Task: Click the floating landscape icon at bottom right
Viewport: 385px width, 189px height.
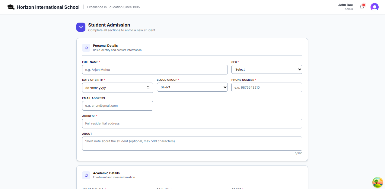Action: click(x=377, y=182)
